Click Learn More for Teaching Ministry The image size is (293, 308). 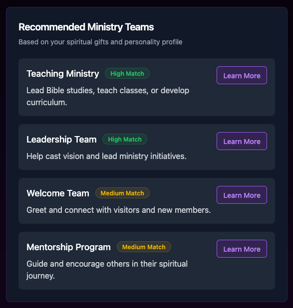(x=242, y=75)
